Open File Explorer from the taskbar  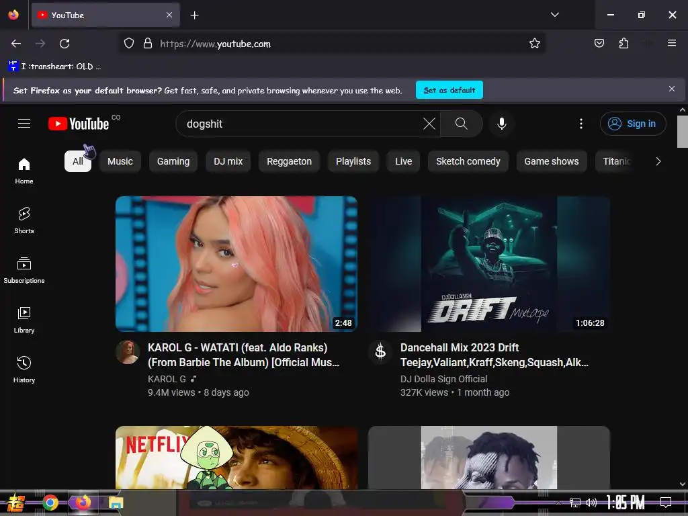pos(116,503)
